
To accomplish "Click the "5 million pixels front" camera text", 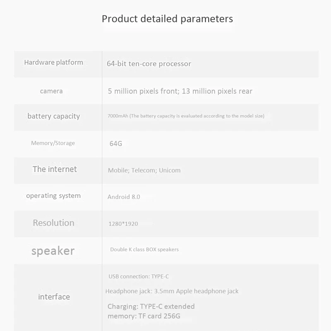I will coord(142,91).
